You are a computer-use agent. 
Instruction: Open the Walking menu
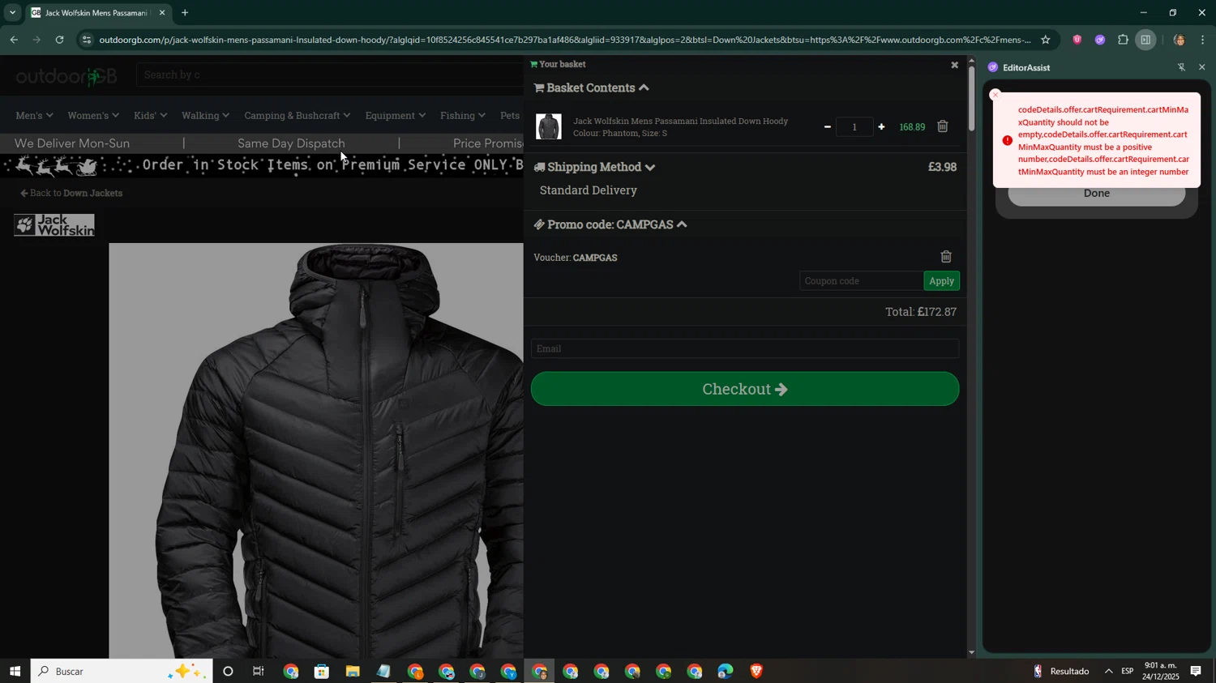point(205,115)
